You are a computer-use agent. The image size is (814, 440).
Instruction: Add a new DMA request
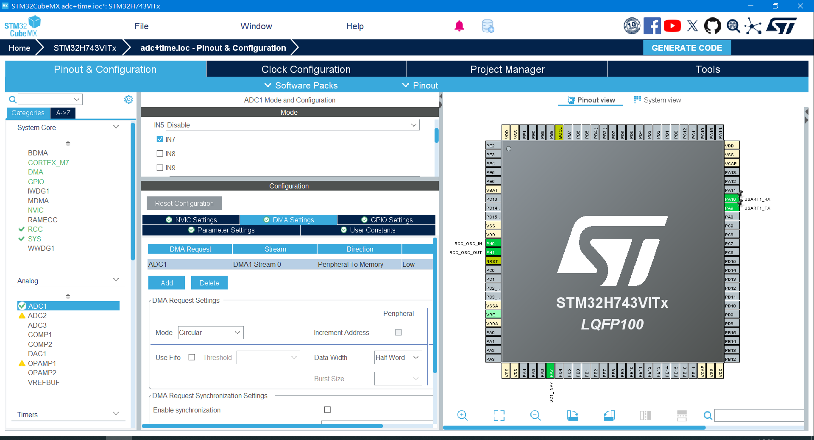[x=167, y=283]
